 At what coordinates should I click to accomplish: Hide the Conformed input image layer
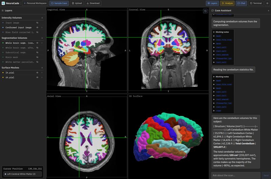[x=37, y=27]
